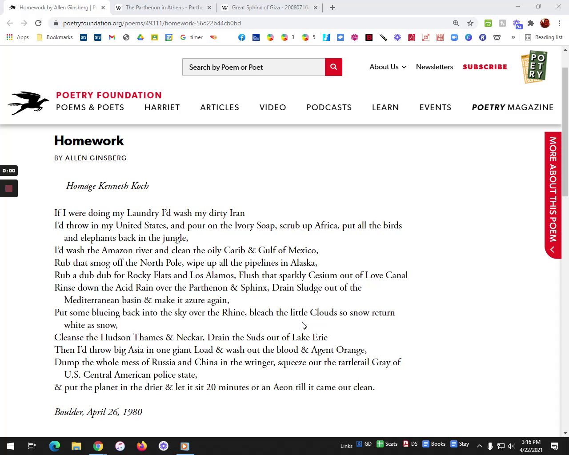Viewport: 569px width, 455px height.
Task: Open the Gmail bookmark icon
Action: pyautogui.click(x=112, y=37)
